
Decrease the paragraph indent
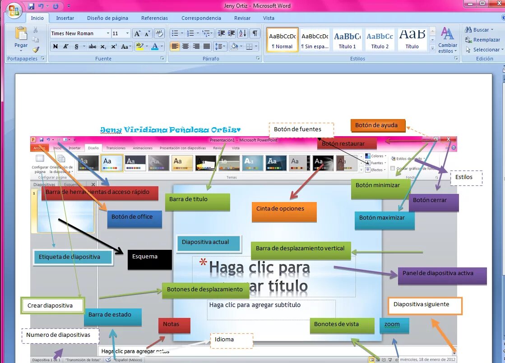(221, 33)
